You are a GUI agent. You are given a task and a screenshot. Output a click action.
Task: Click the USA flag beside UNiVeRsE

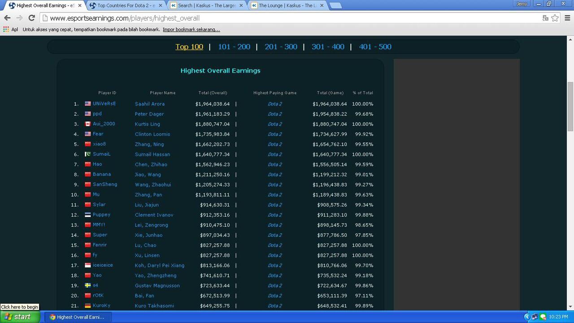[x=88, y=104]
